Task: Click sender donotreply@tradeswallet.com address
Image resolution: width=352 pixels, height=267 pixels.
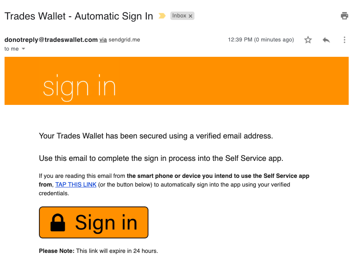Action: pyautogui.click(x=51, y=40)
